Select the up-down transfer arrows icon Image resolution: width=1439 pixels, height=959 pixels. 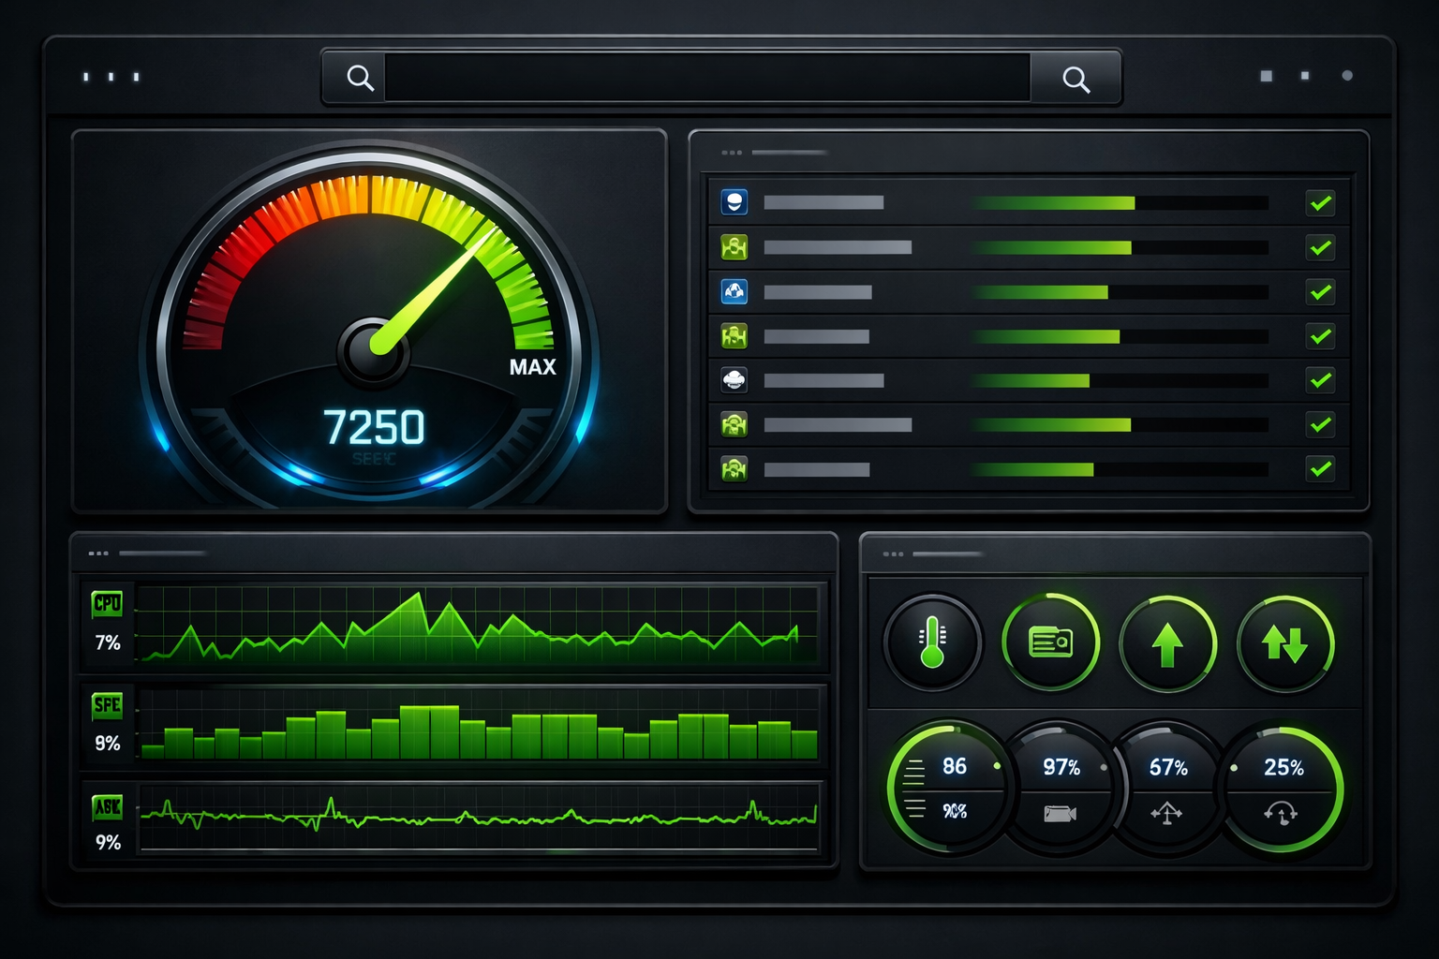(1284, 642)
